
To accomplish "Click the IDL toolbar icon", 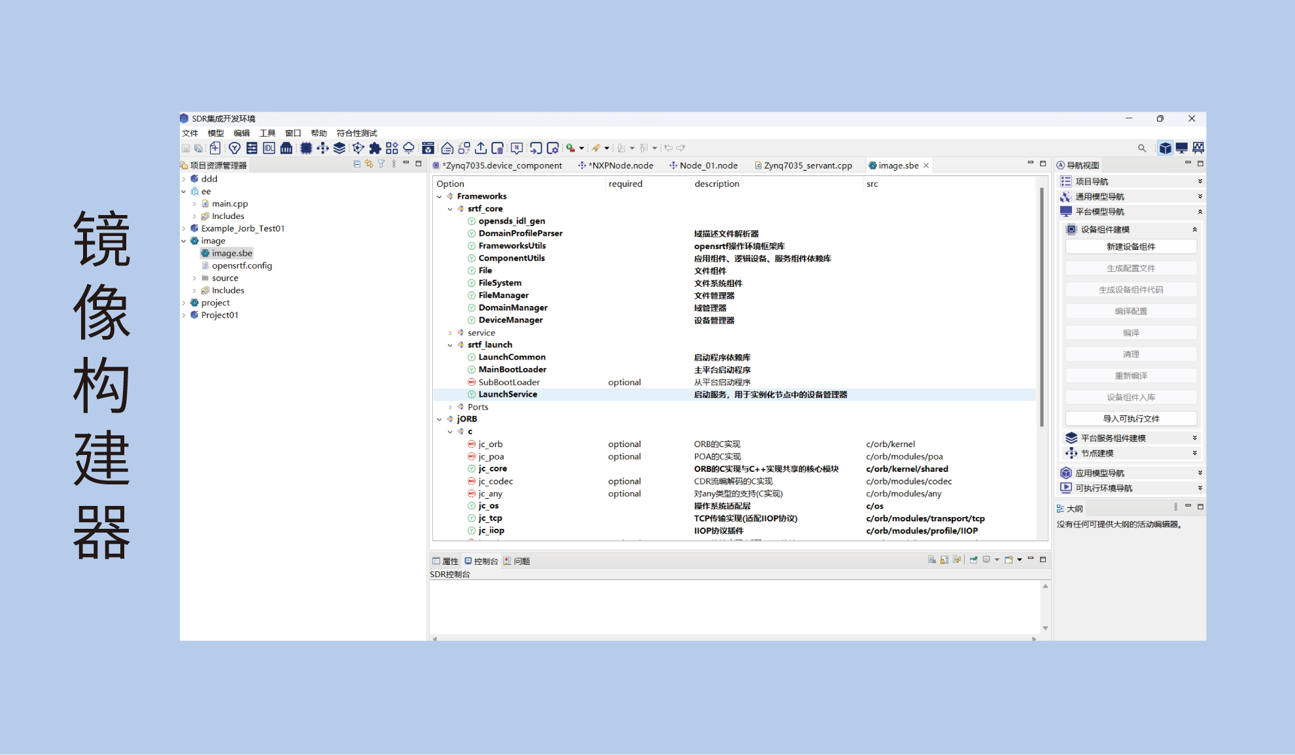I will tap(269, 148).
